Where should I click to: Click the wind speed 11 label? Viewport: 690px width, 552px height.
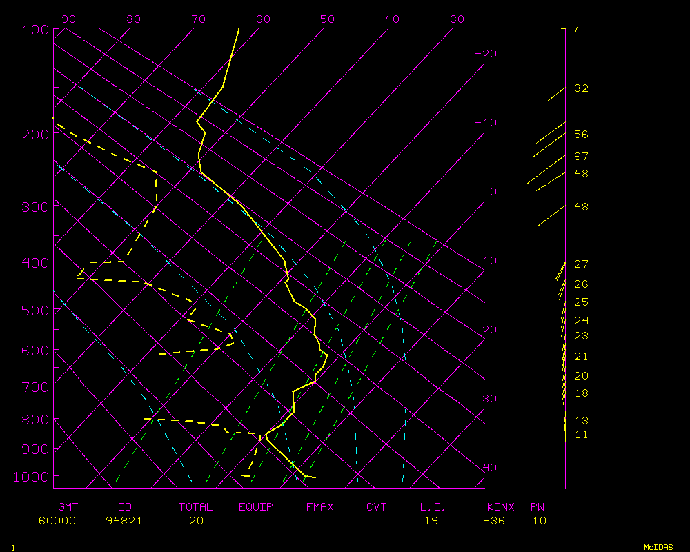pyautogui.click(x=581, y=435)
